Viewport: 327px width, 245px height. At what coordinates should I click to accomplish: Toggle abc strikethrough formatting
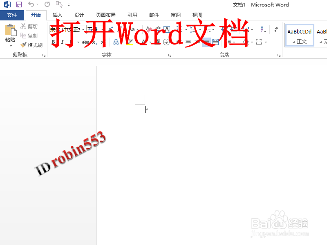tap(85, 42)
